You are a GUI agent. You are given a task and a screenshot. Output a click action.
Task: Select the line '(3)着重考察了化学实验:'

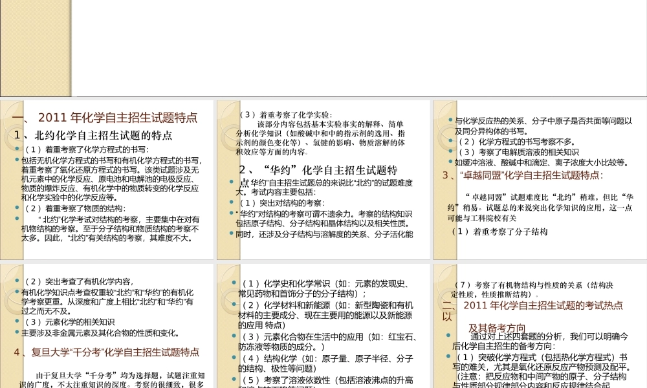[285, 114]
